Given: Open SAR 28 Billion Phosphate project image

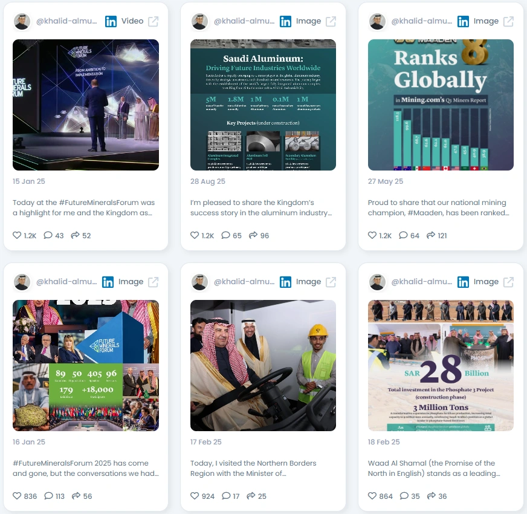Looking at the screenshot, I should [x=441, y=366].
